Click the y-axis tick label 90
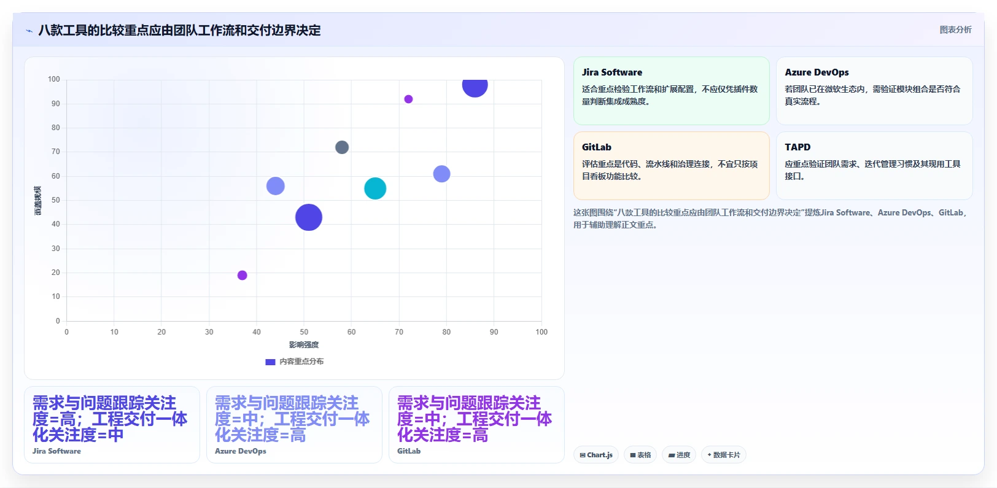 tap(56, 104)
